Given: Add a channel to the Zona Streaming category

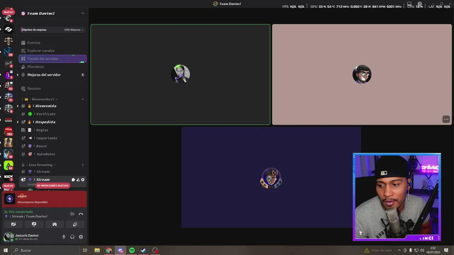Looking at the screenshot, I should [83, 165].
